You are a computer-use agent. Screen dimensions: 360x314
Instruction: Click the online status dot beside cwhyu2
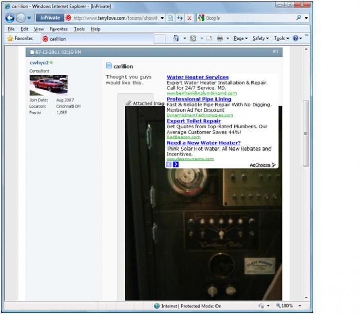51,62
